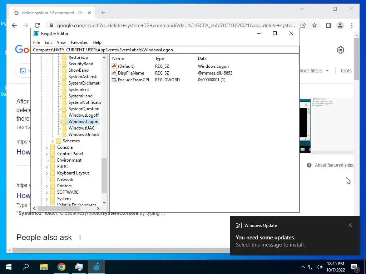Click the DispFileName string value icon

[x=114, y=73]
